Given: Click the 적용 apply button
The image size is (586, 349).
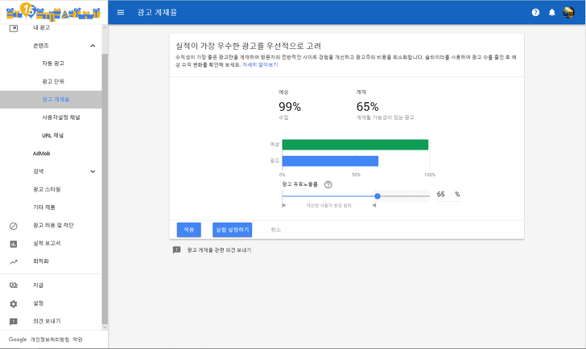Looking at the screenshot, I should click(188, 230).
